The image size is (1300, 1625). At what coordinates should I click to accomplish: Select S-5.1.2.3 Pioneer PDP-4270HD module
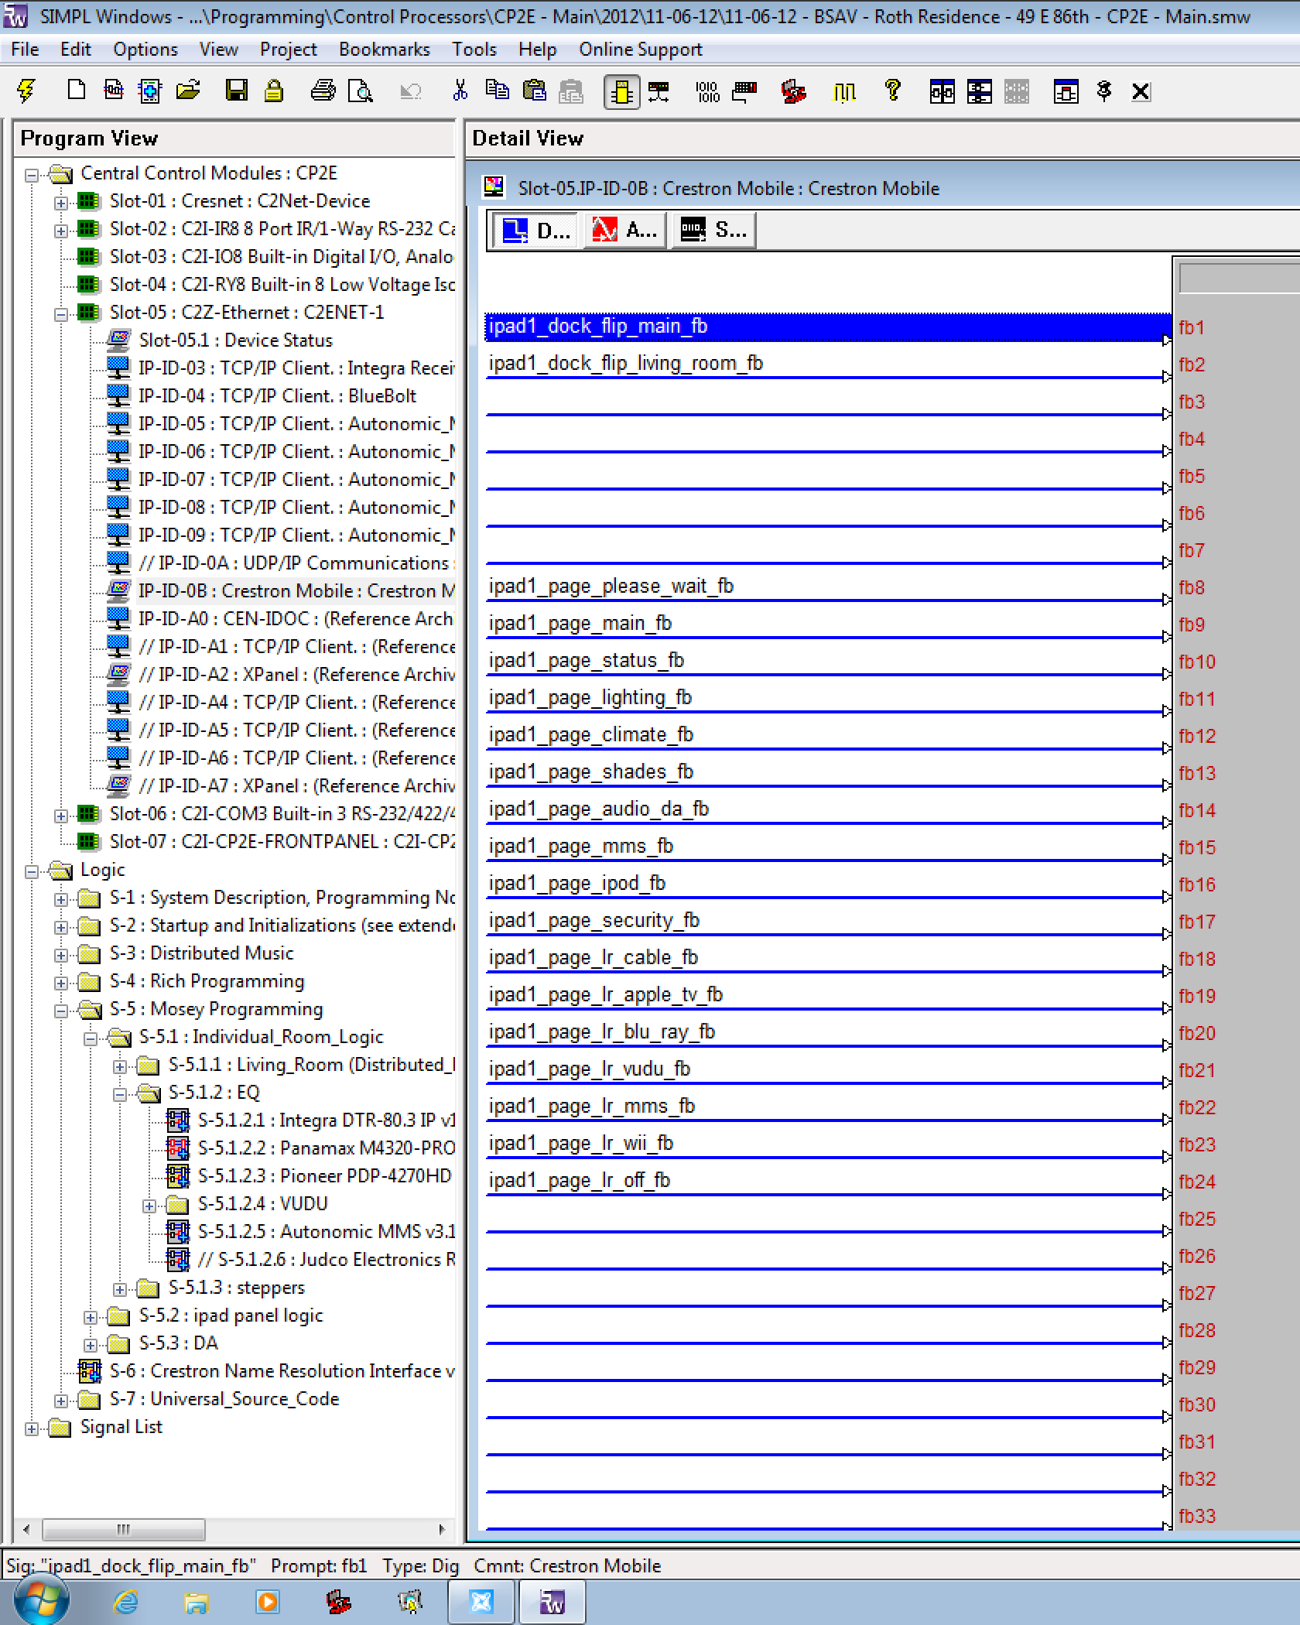tap(325, 1176)
